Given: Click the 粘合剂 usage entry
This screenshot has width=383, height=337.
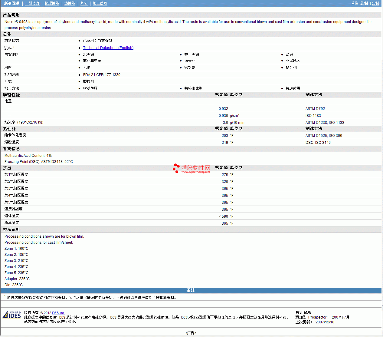Looking at the screenshot, I should 291,68.
